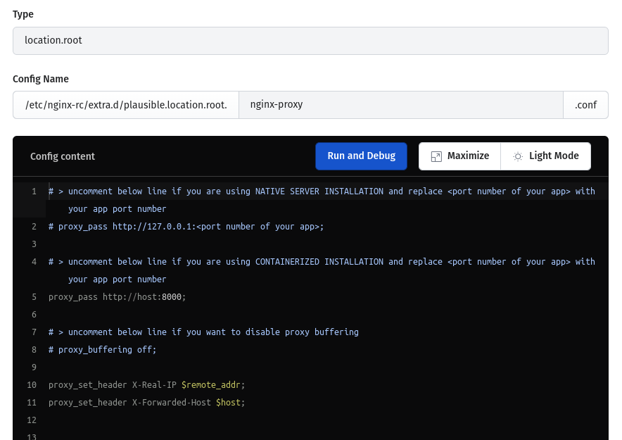Image resolution: width=622 pixels, height=440 pixels.
Task: Click the commented '# proxy_pass http://127.0.0.1' line
Action: (186, 227)
